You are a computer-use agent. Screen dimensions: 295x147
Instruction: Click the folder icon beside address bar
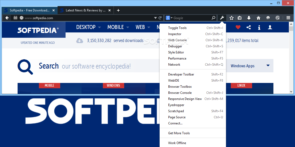15,18
